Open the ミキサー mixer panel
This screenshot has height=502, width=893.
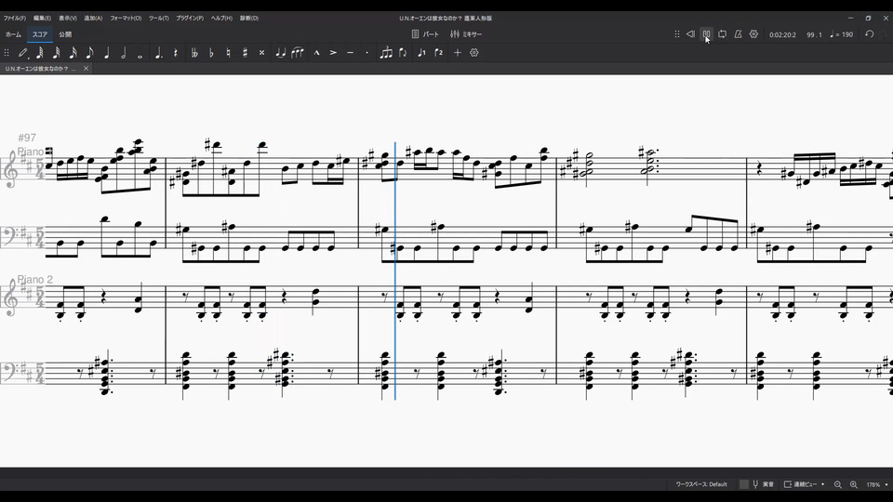coord(466,34)
